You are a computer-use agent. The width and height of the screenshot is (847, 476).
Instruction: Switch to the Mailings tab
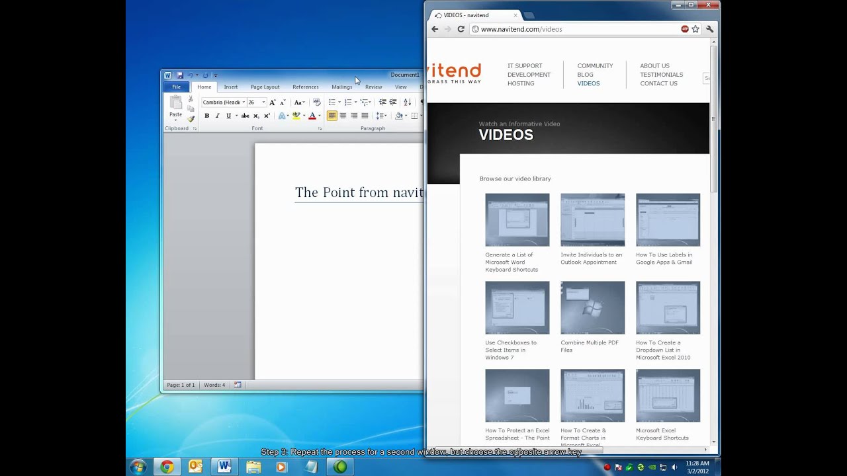[x=342, y=87]
